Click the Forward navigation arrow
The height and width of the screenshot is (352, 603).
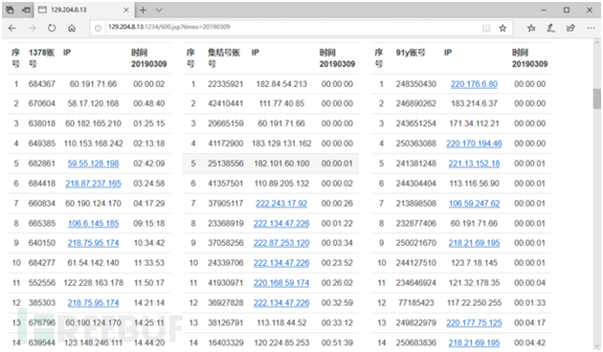click(33, 28)
